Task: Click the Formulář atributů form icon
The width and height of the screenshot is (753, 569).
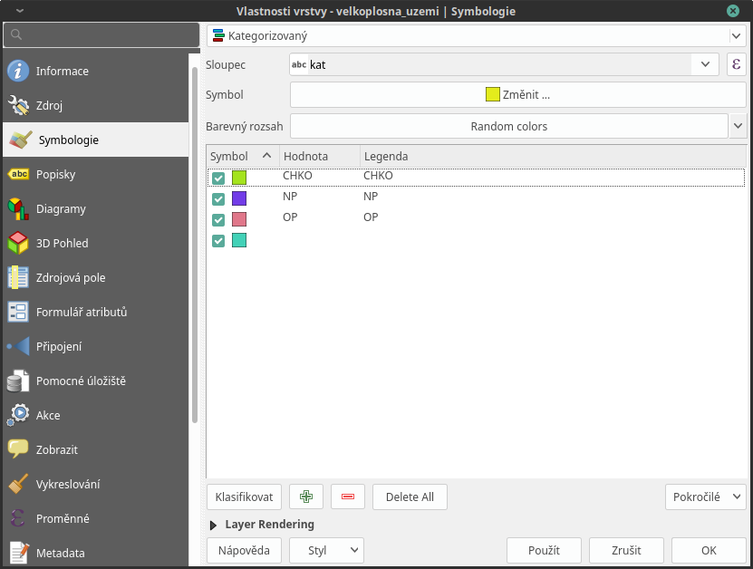Action: pos(18,312)
